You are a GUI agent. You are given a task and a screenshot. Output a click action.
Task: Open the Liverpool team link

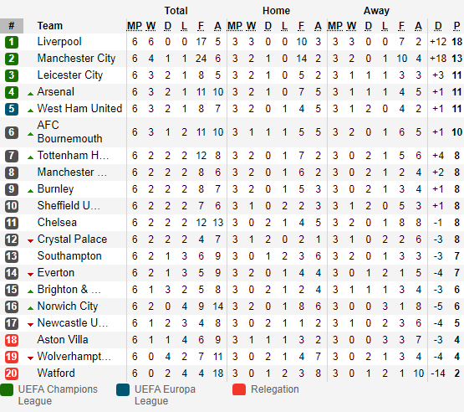pyautogui.click(x=59, y=42)
